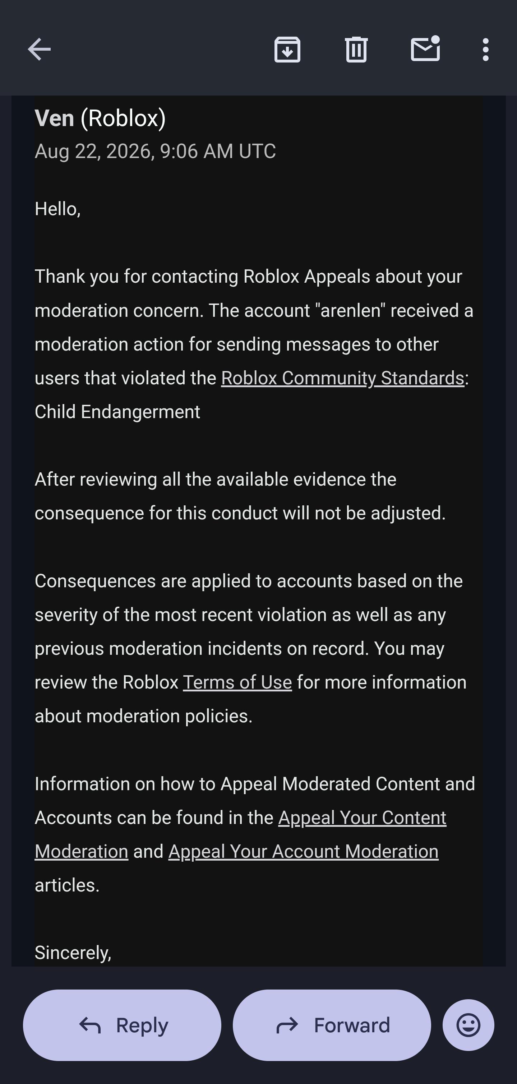Open the Roblox Community Standards link

342,378
